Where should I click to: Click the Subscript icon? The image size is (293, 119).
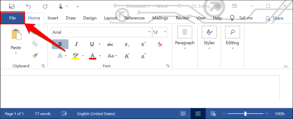127,44
